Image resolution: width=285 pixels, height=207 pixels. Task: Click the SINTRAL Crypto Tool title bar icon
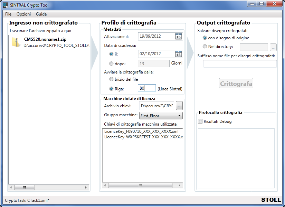point(6,5)
